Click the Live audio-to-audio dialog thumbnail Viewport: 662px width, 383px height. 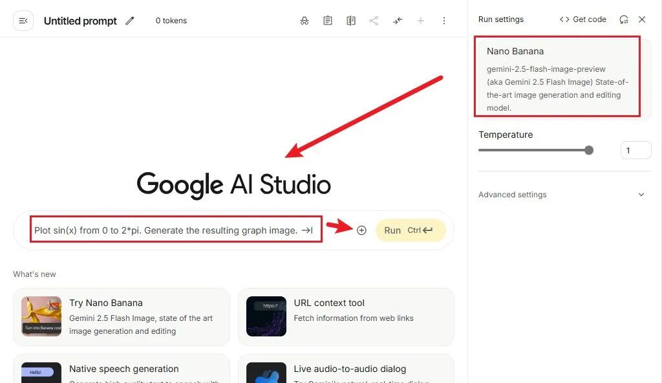coord(266,373)
